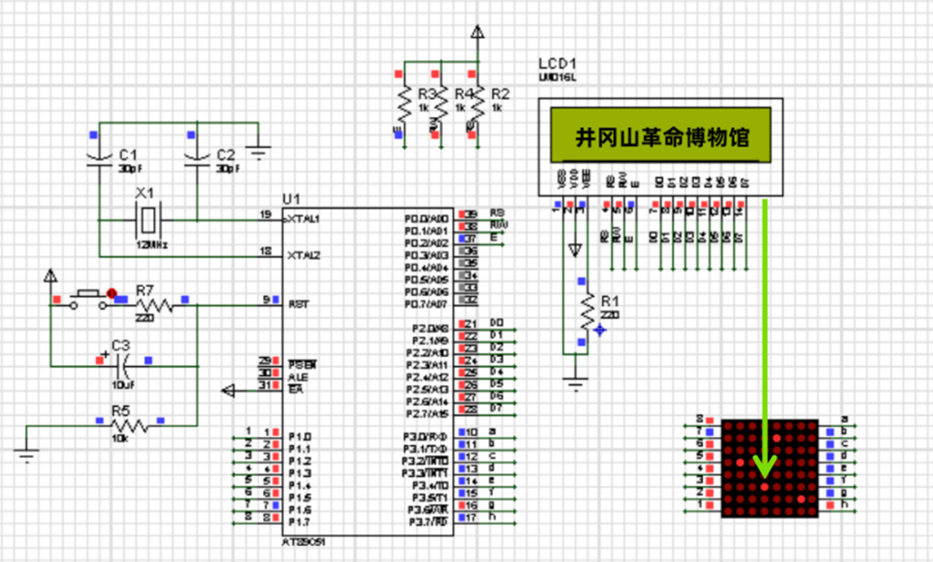Select capacitor C1 symbol
The image size is (933, 562).
tap(99, 161)
